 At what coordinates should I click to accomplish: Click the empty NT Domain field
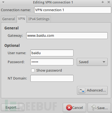pyautogui.click(x=52, y=78)
